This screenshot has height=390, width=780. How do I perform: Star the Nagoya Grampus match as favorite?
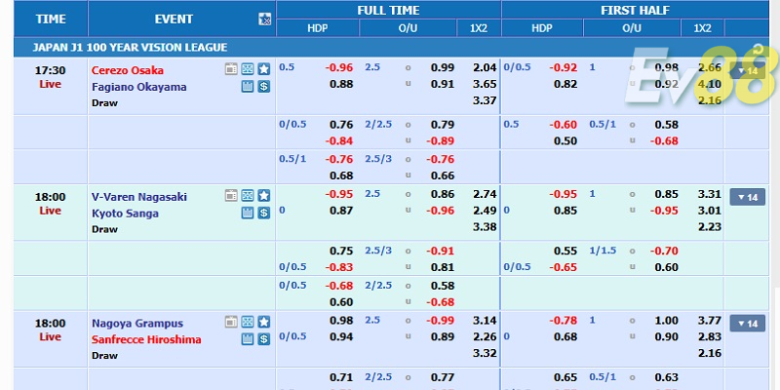click(263, 323)
